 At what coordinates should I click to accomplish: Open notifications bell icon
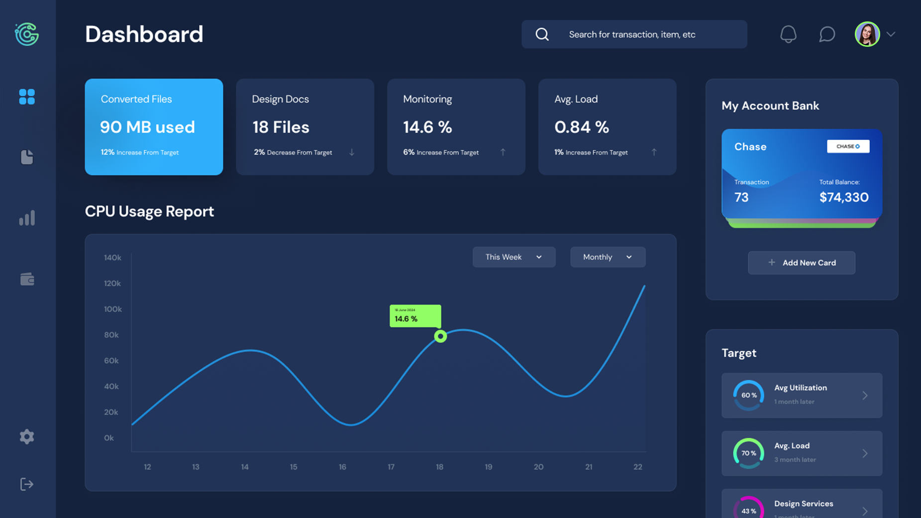(x=788, y=34)
